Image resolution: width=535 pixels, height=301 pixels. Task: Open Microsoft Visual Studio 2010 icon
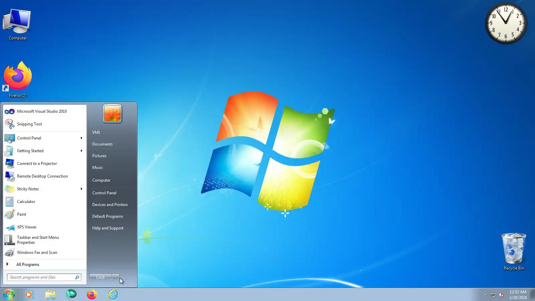(10, 111)
